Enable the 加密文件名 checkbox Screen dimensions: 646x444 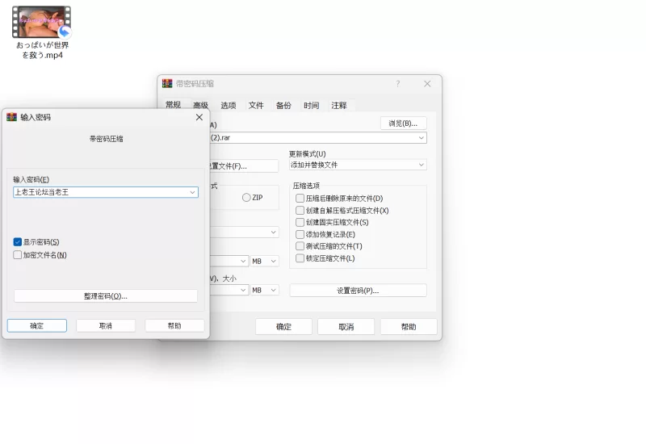18,255
